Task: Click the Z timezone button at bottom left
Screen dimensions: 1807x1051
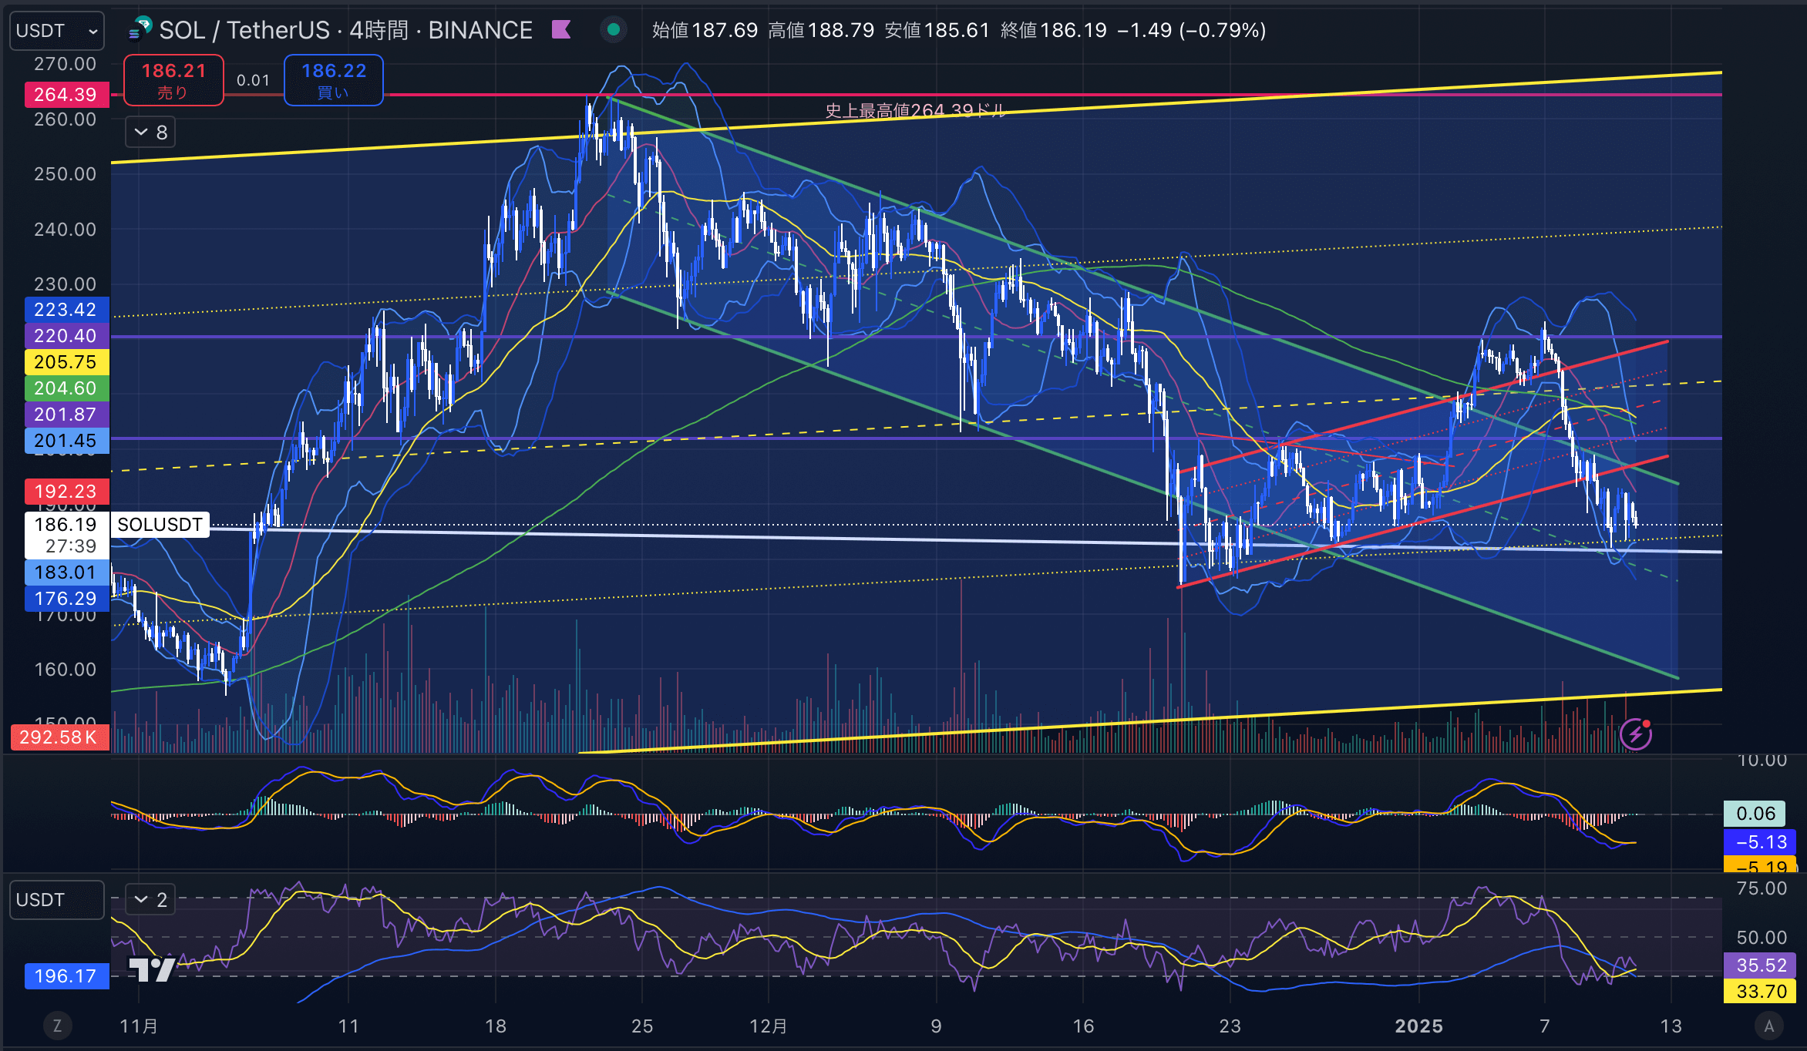Action: click(57, 1026)
